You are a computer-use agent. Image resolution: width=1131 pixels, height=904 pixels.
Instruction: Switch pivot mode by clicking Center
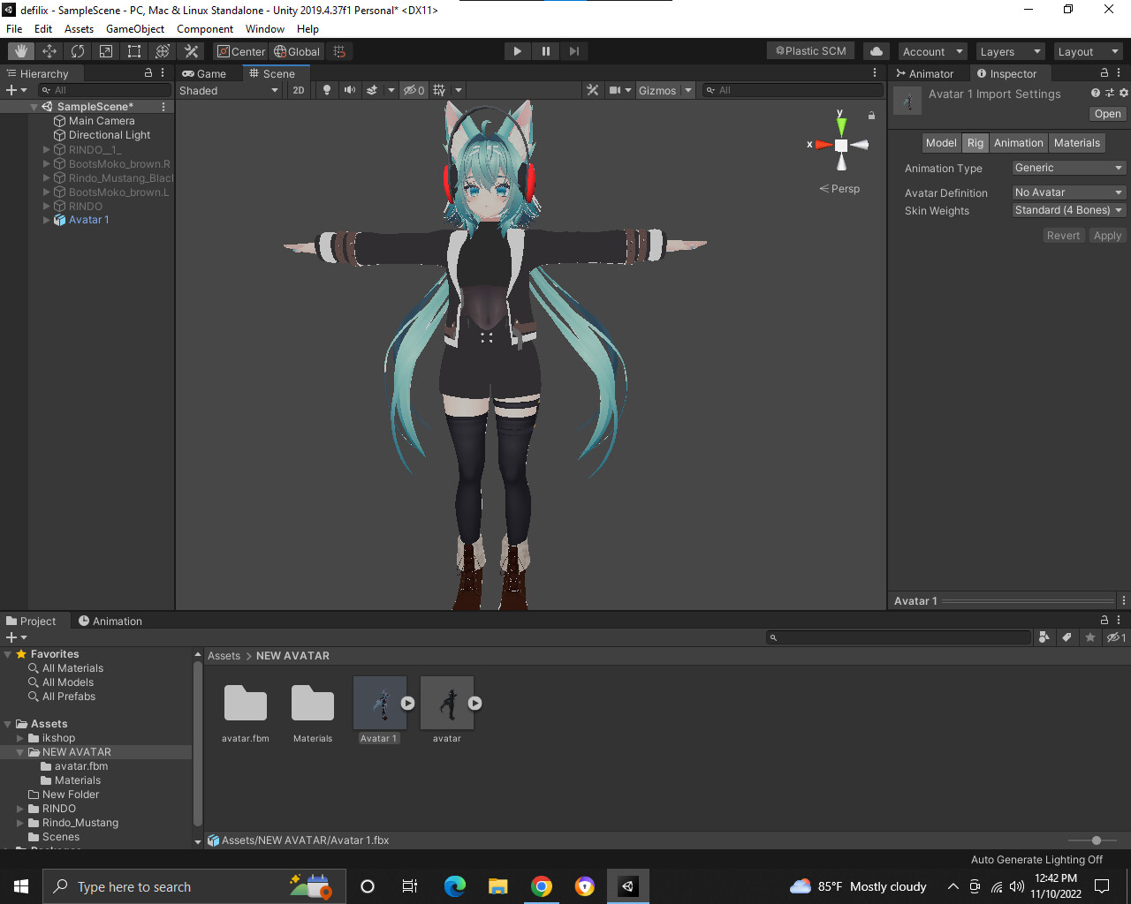pos(240,51)
